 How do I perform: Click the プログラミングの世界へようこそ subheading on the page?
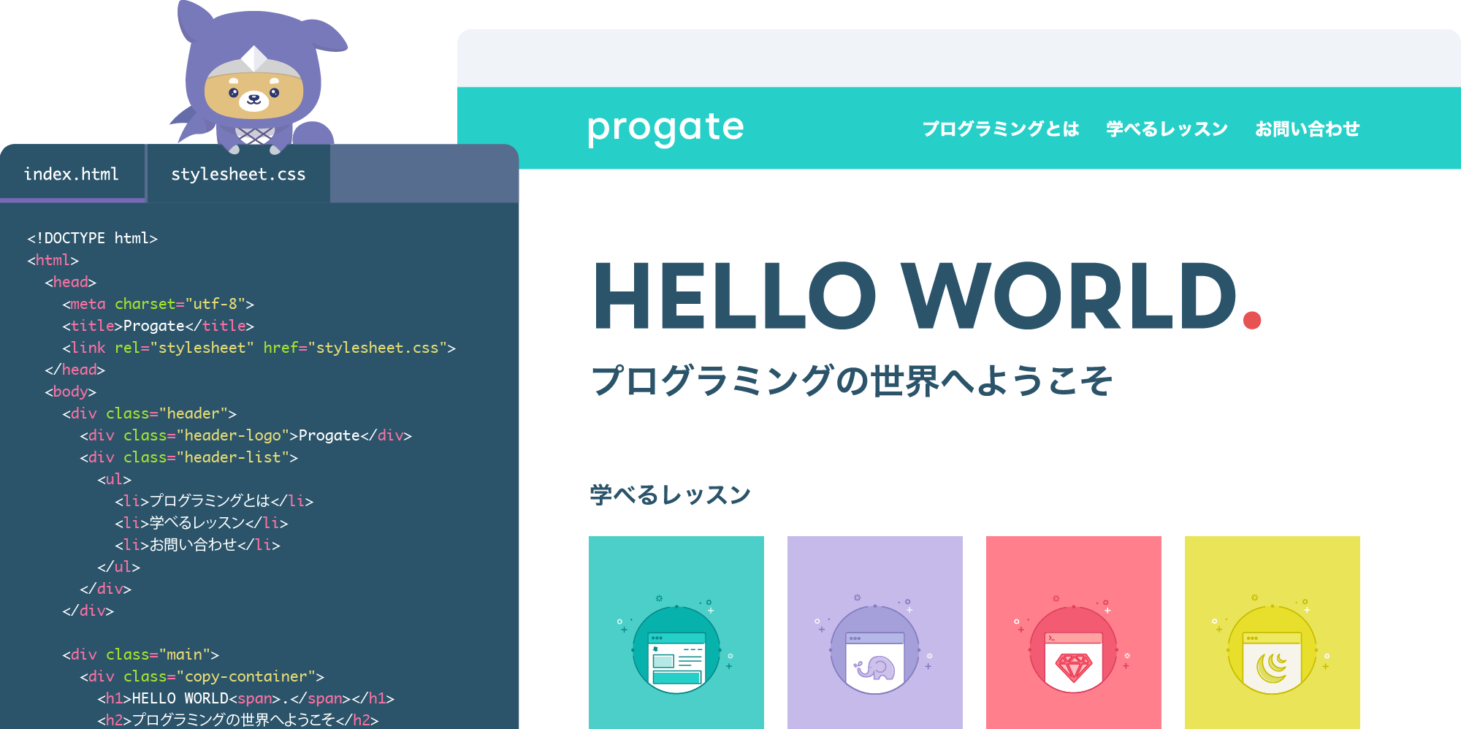coord(852,381)
